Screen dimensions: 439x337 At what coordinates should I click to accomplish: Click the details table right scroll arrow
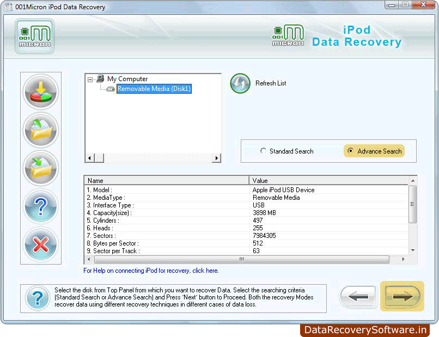point(403,260)
